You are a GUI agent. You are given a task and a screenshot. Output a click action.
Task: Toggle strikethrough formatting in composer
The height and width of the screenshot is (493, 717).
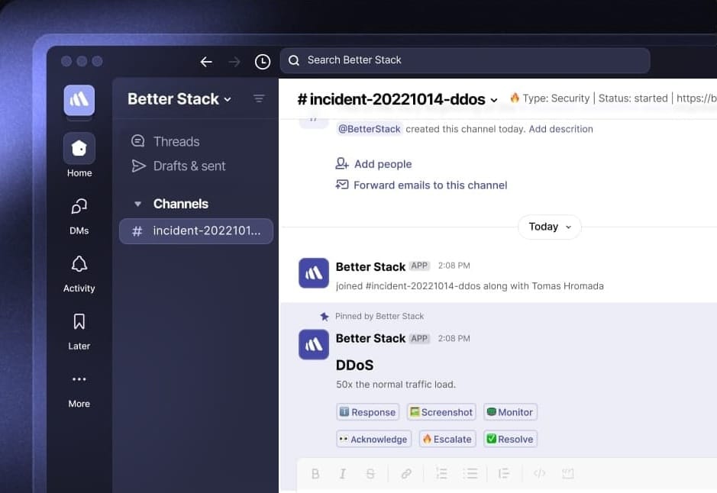point(370,474)
